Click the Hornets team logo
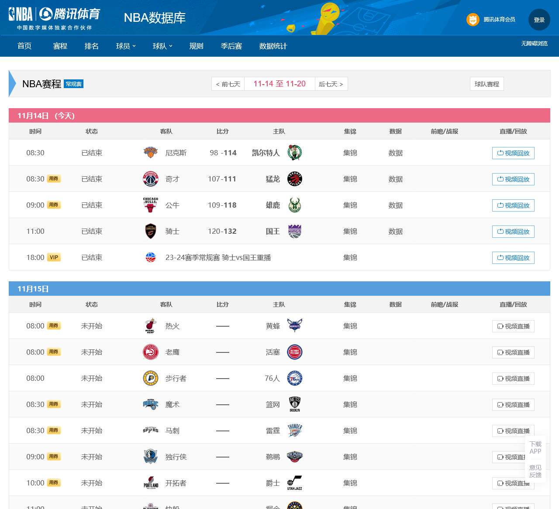This screenshot has width=559, height=509. (x=295, y=326)
